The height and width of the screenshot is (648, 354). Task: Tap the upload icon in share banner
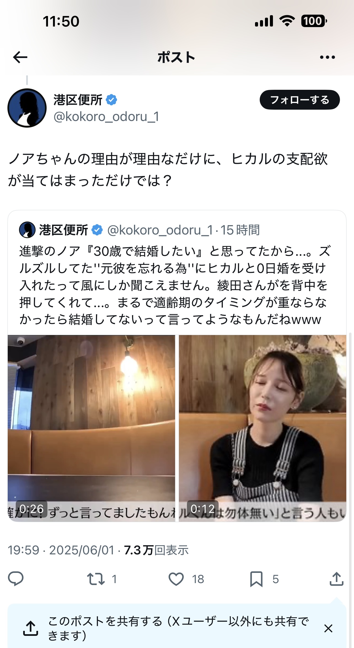coord(30,628)
